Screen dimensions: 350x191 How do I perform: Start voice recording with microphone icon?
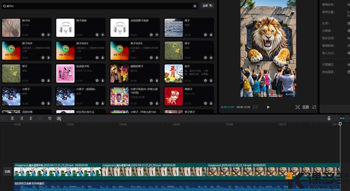(329, 118)
